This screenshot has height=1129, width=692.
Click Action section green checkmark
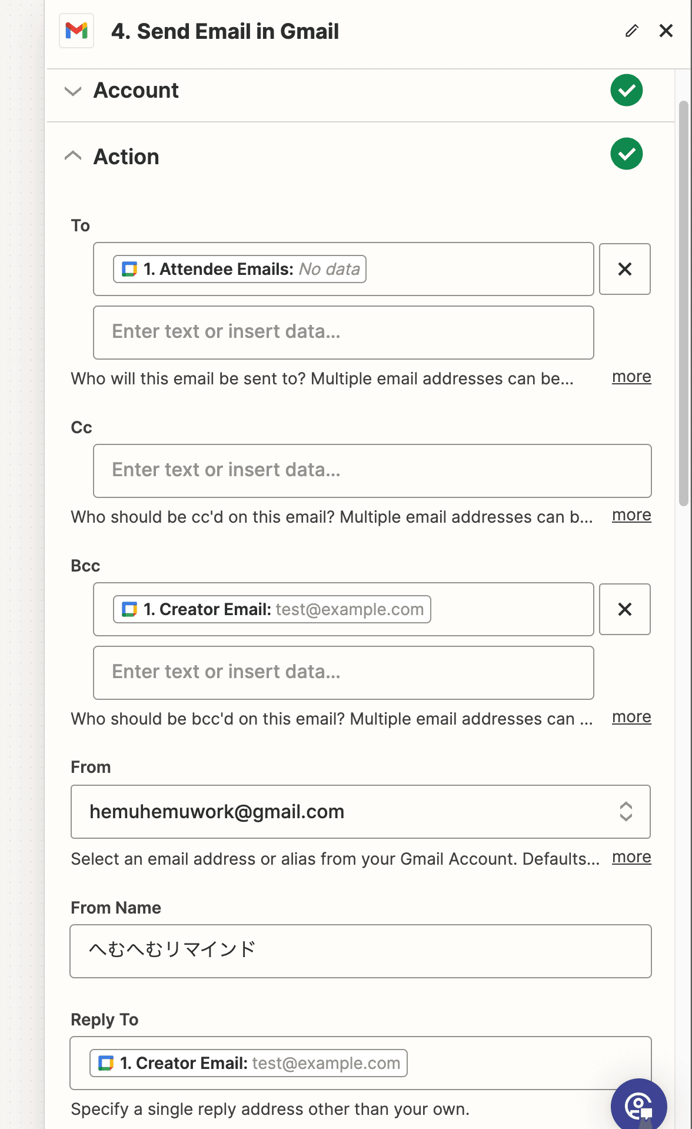click(627, 154)
